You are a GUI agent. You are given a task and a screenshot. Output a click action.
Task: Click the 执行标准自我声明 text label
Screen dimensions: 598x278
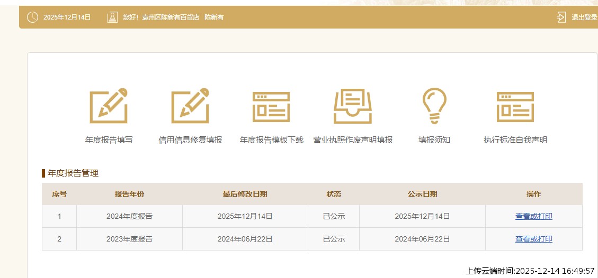coord(515,140)
